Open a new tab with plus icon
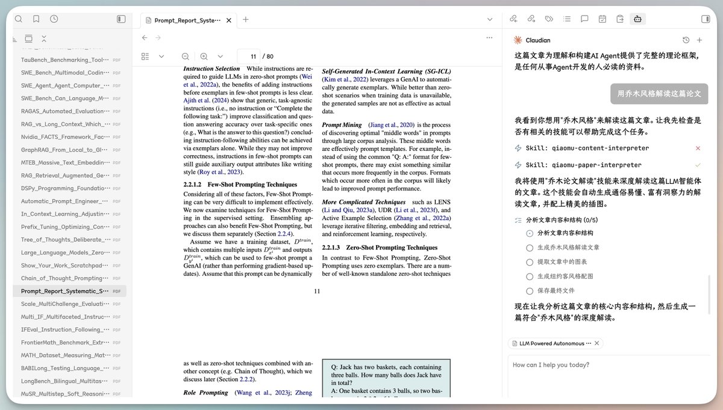The height and width of the screenshot is (410, 723). [x=246, y=19]
